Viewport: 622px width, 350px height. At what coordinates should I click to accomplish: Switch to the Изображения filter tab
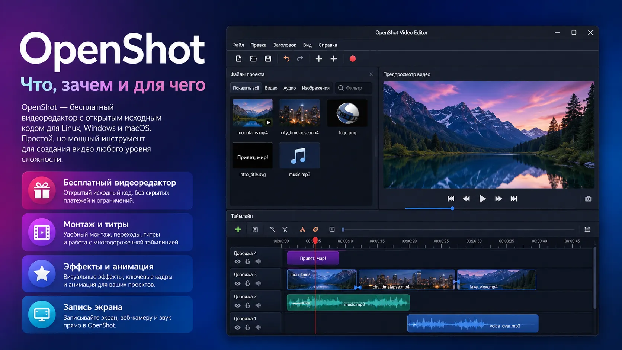click(316, 88)
